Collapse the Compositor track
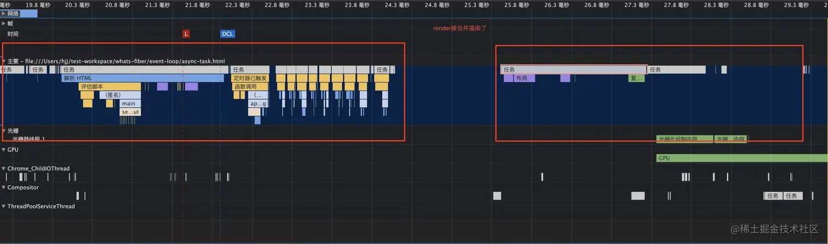The height and width of the screenshot is (244, 828). [x=3, y=187]
